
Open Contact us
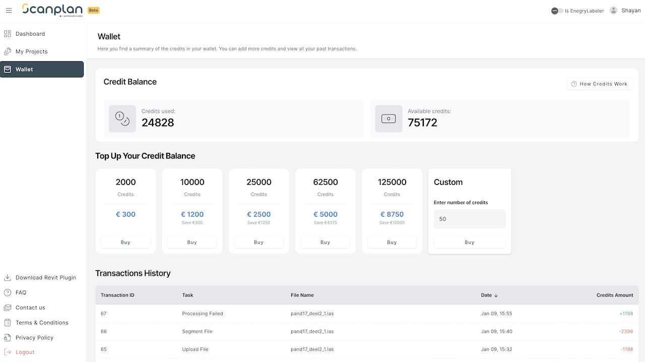point(30,308)
